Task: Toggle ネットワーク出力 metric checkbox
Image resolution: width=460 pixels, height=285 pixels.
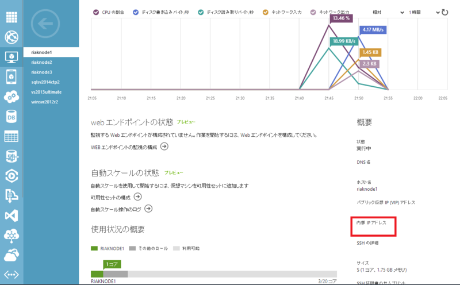Action: pyautogui.click(x=313, y=12)
